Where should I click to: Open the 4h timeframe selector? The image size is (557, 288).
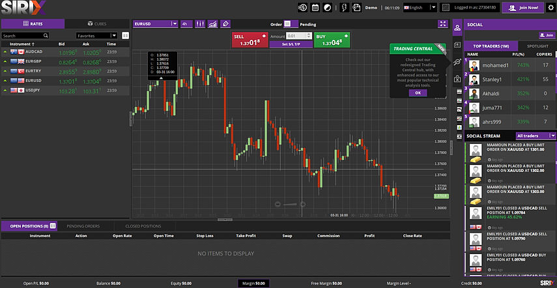[186, 24]
